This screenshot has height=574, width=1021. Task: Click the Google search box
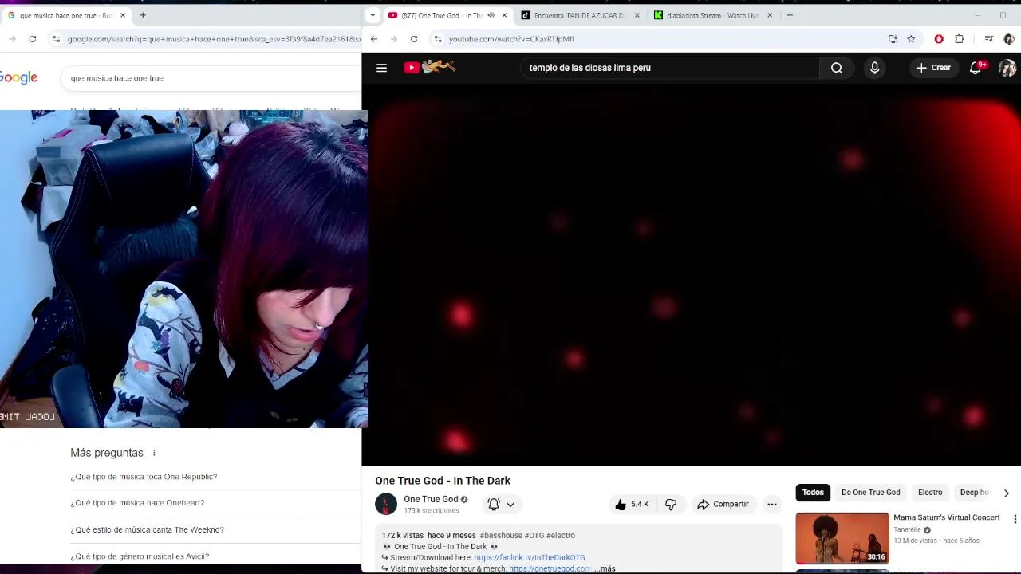[211, 78]
